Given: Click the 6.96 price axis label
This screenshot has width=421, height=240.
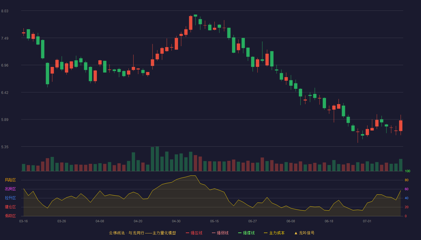Looking at the screenshot, I should (x=5, y=65).
